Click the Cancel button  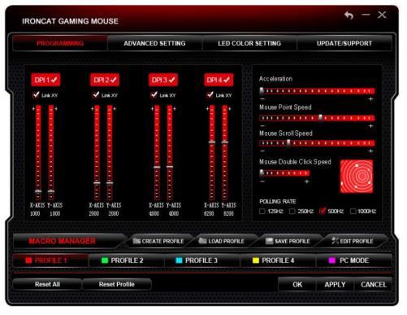[x=374, y=285]
